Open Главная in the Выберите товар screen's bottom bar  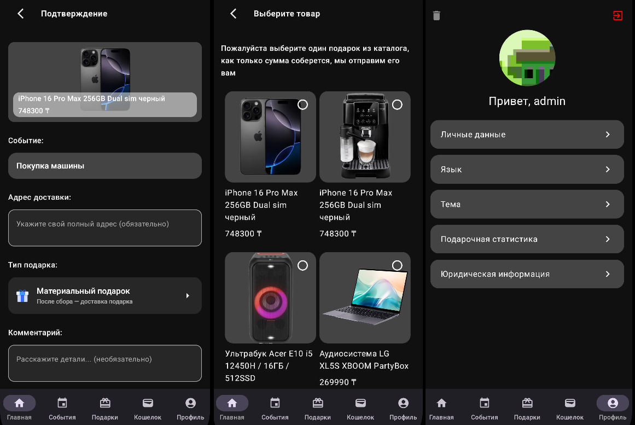tap(232, 409)
